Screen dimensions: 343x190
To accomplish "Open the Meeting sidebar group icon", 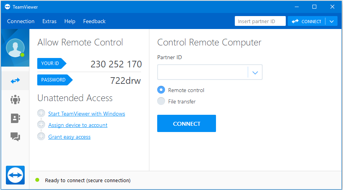I will pyautogui.click(x=15, y=100).
